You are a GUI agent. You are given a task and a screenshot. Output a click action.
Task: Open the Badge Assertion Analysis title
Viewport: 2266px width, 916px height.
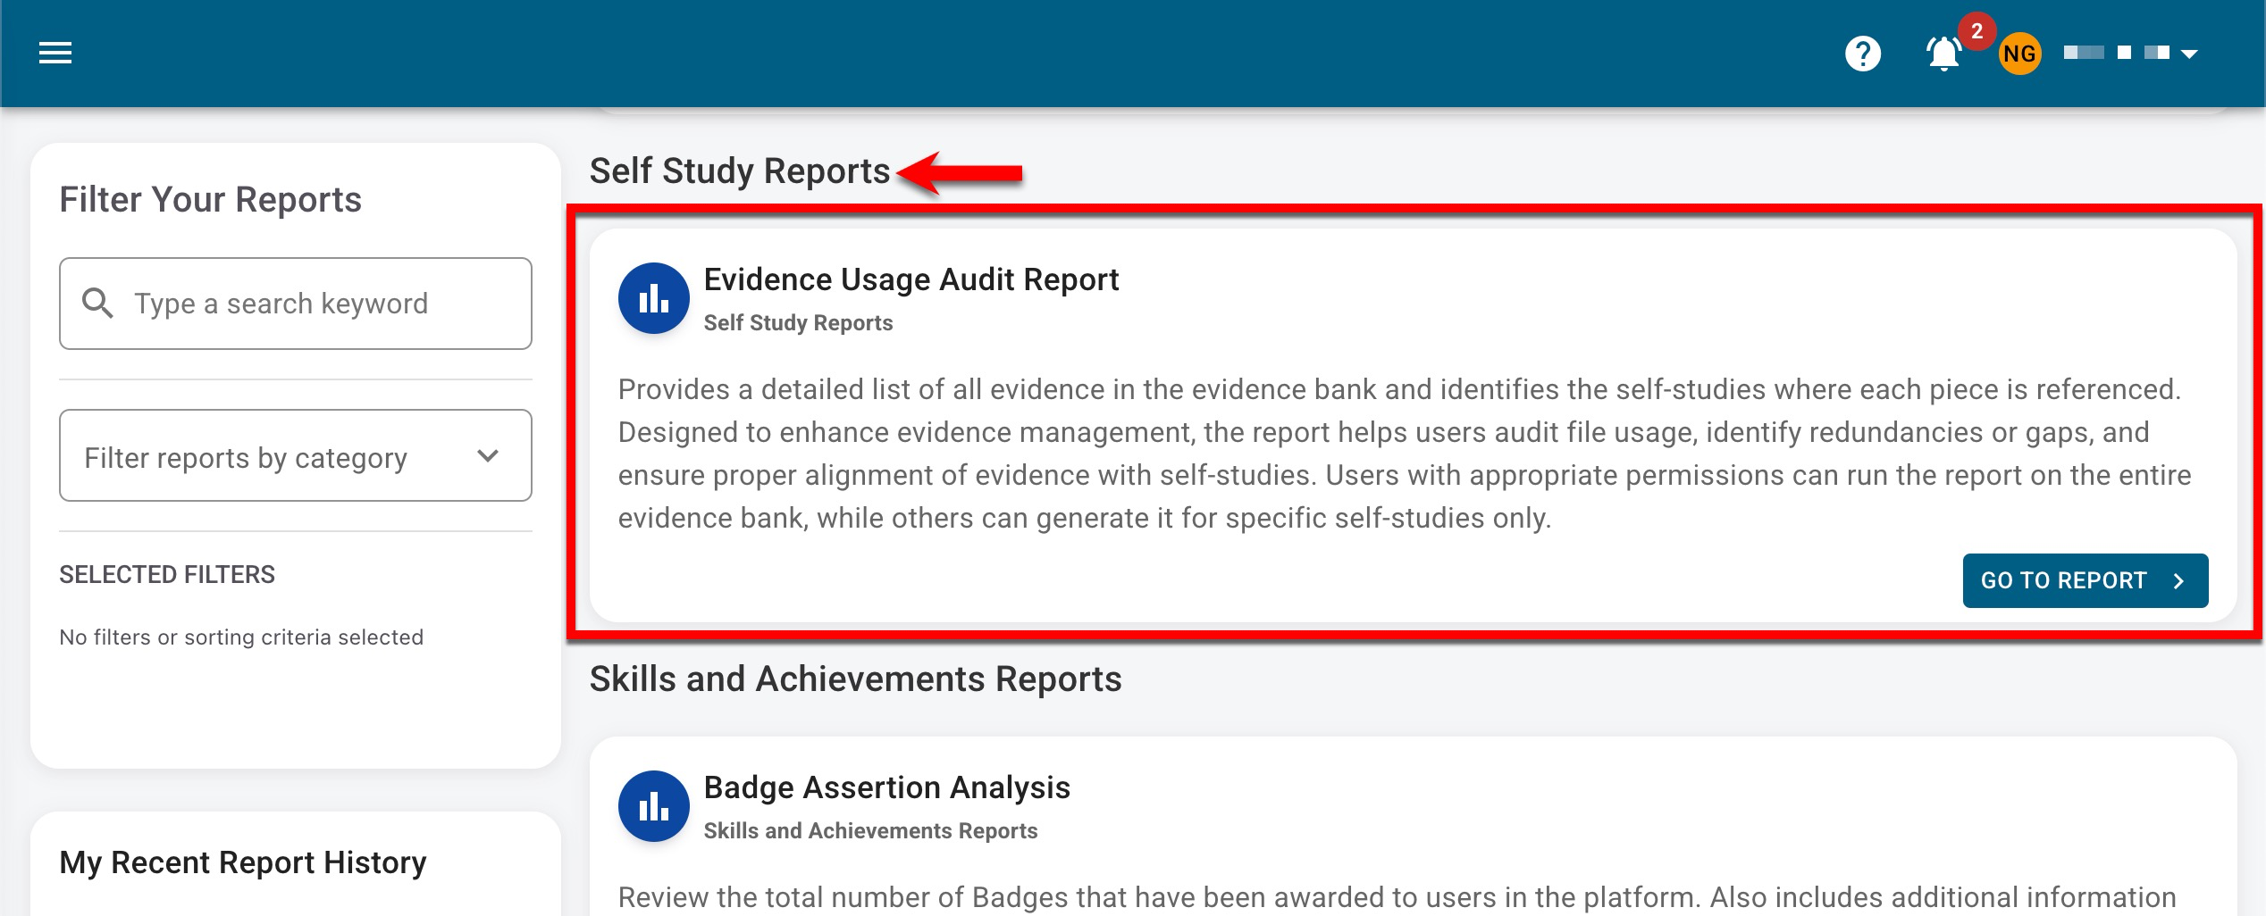[886, 787]
